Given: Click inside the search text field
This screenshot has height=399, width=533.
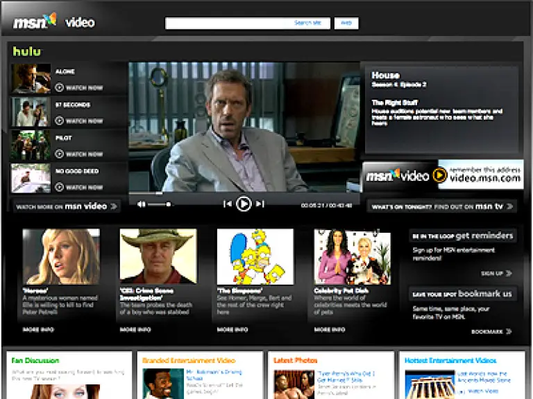Looking at the screenshot, I should click(x=229, y=24).
